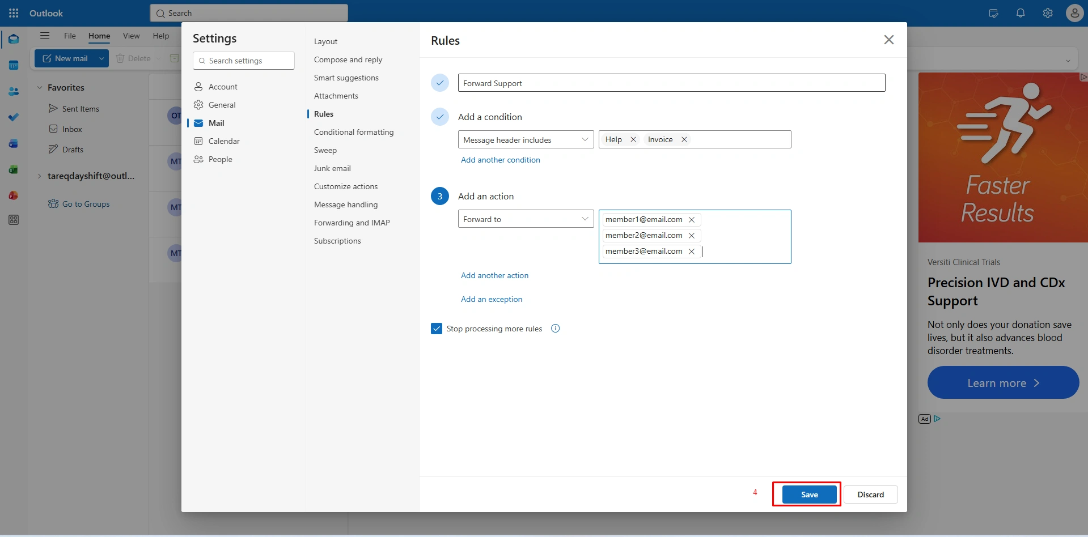Open the More apps icon in rail
Screen dimensions: 1088x537
click(14, 220)
